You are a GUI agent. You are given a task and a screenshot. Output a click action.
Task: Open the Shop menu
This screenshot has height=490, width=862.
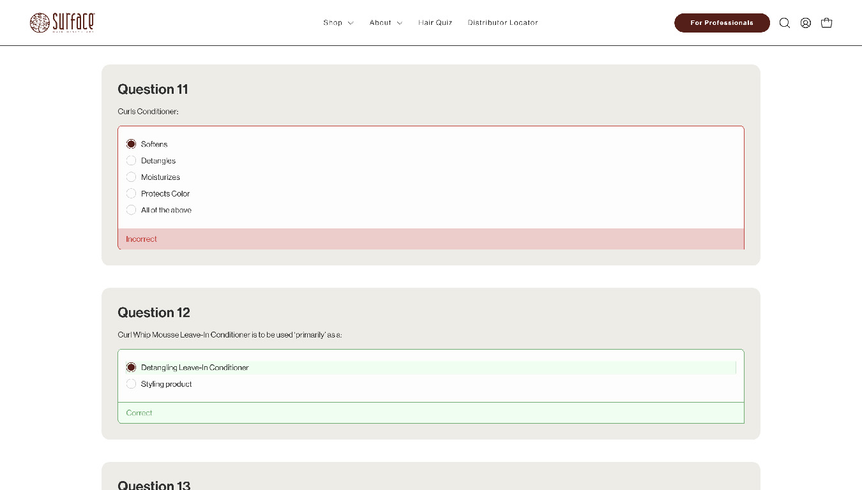(333, 23)
